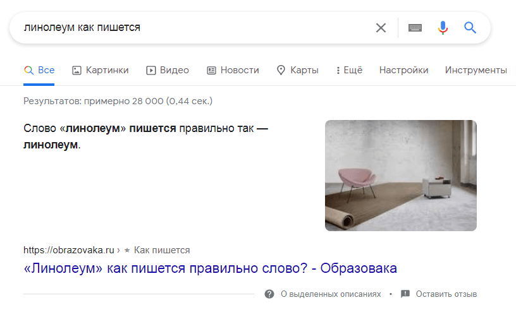
Task: Switch to the Картинки tab
Action: point(101,70)
